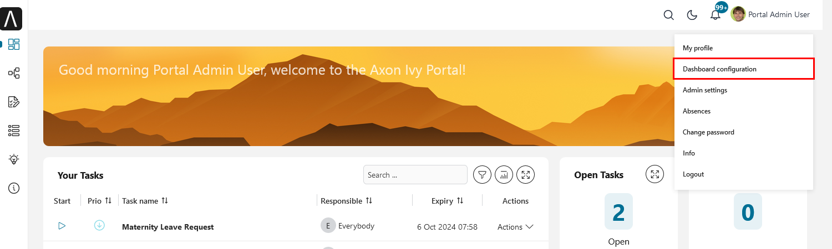
Task: Open the Cases list sidebar icon
Action: click(14, 131)
